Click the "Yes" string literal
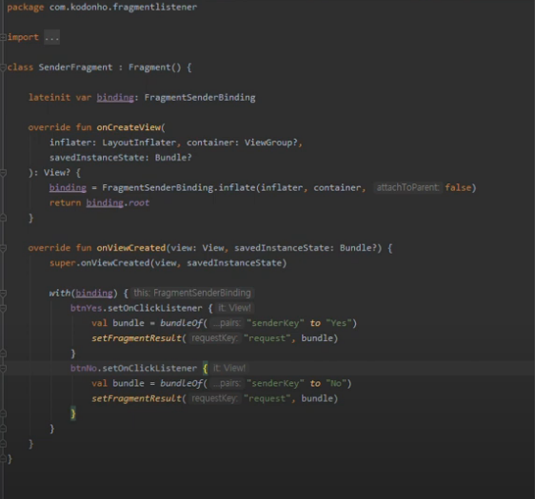The height and width of the screenshot is (499, 535). click(339, 323)
